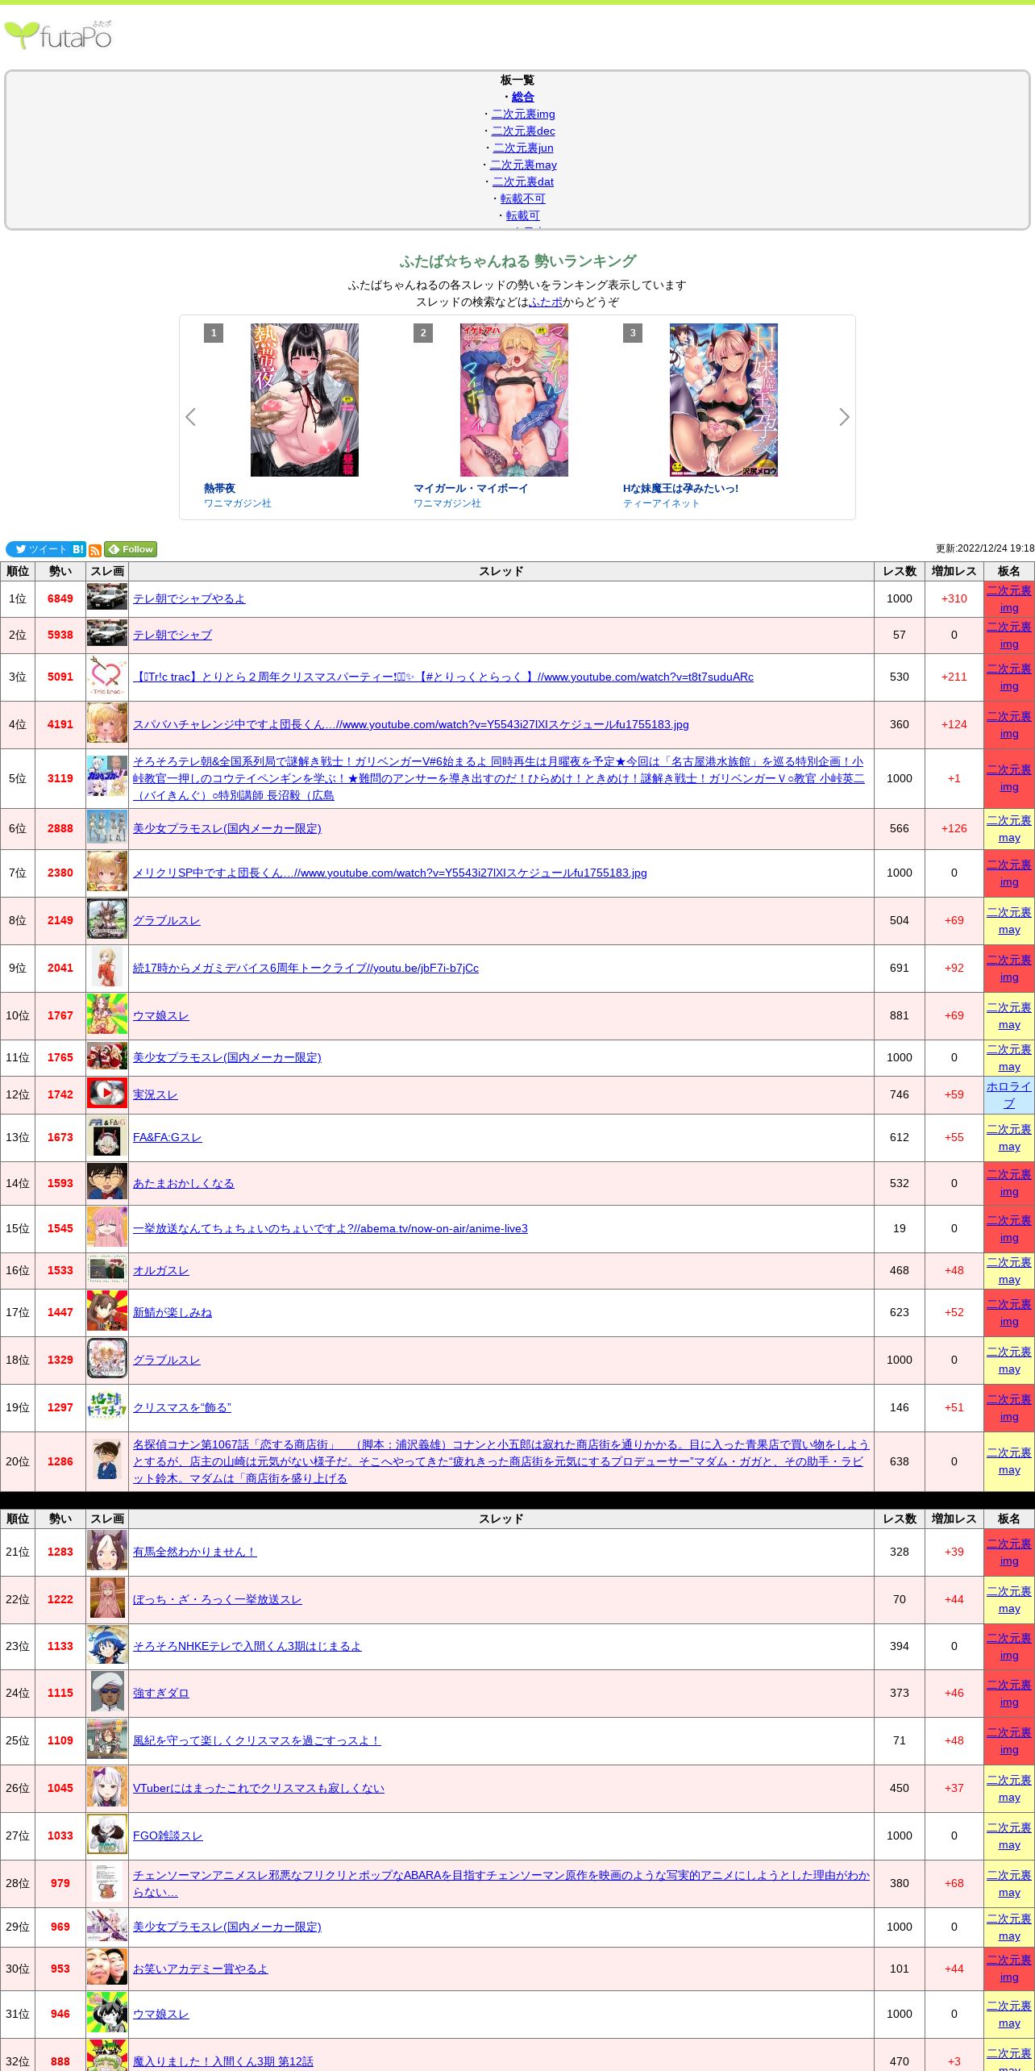
Task: Select 二次元裏jun board link
Action: (x=523, y=148)
